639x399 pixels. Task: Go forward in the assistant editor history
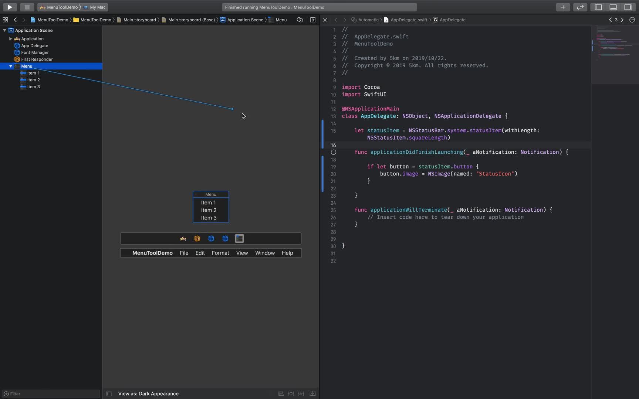coord(345,20)
